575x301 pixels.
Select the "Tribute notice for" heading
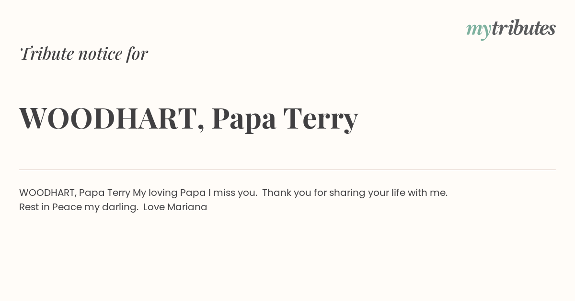point(83,54)
